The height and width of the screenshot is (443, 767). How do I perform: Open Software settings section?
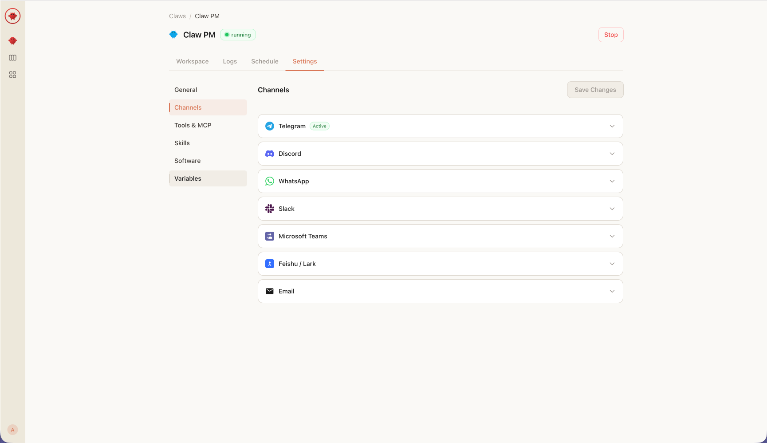pyautogui.click(x=208, y=161)
